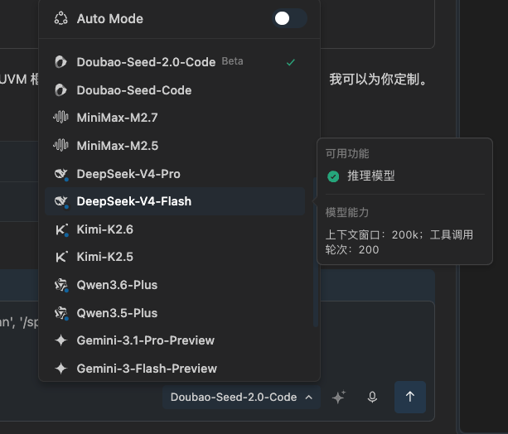Send the message with the arrow button
This screenshot has height=434, width=508.
410,397
